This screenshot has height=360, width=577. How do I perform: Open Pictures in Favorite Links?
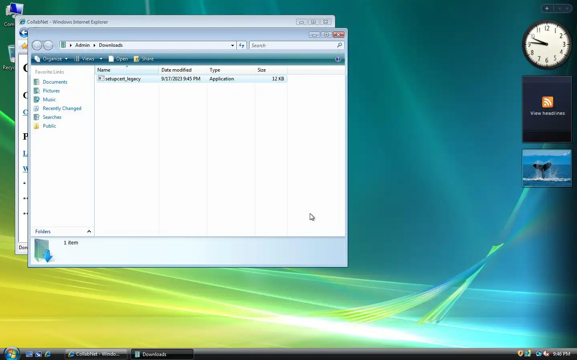coord(51,91)
